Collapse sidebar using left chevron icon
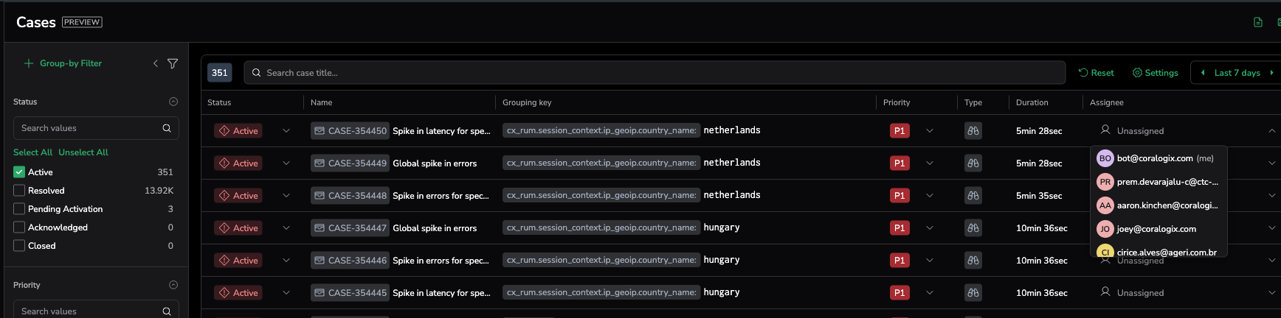 pyautogui.click(x=156, y=64)
